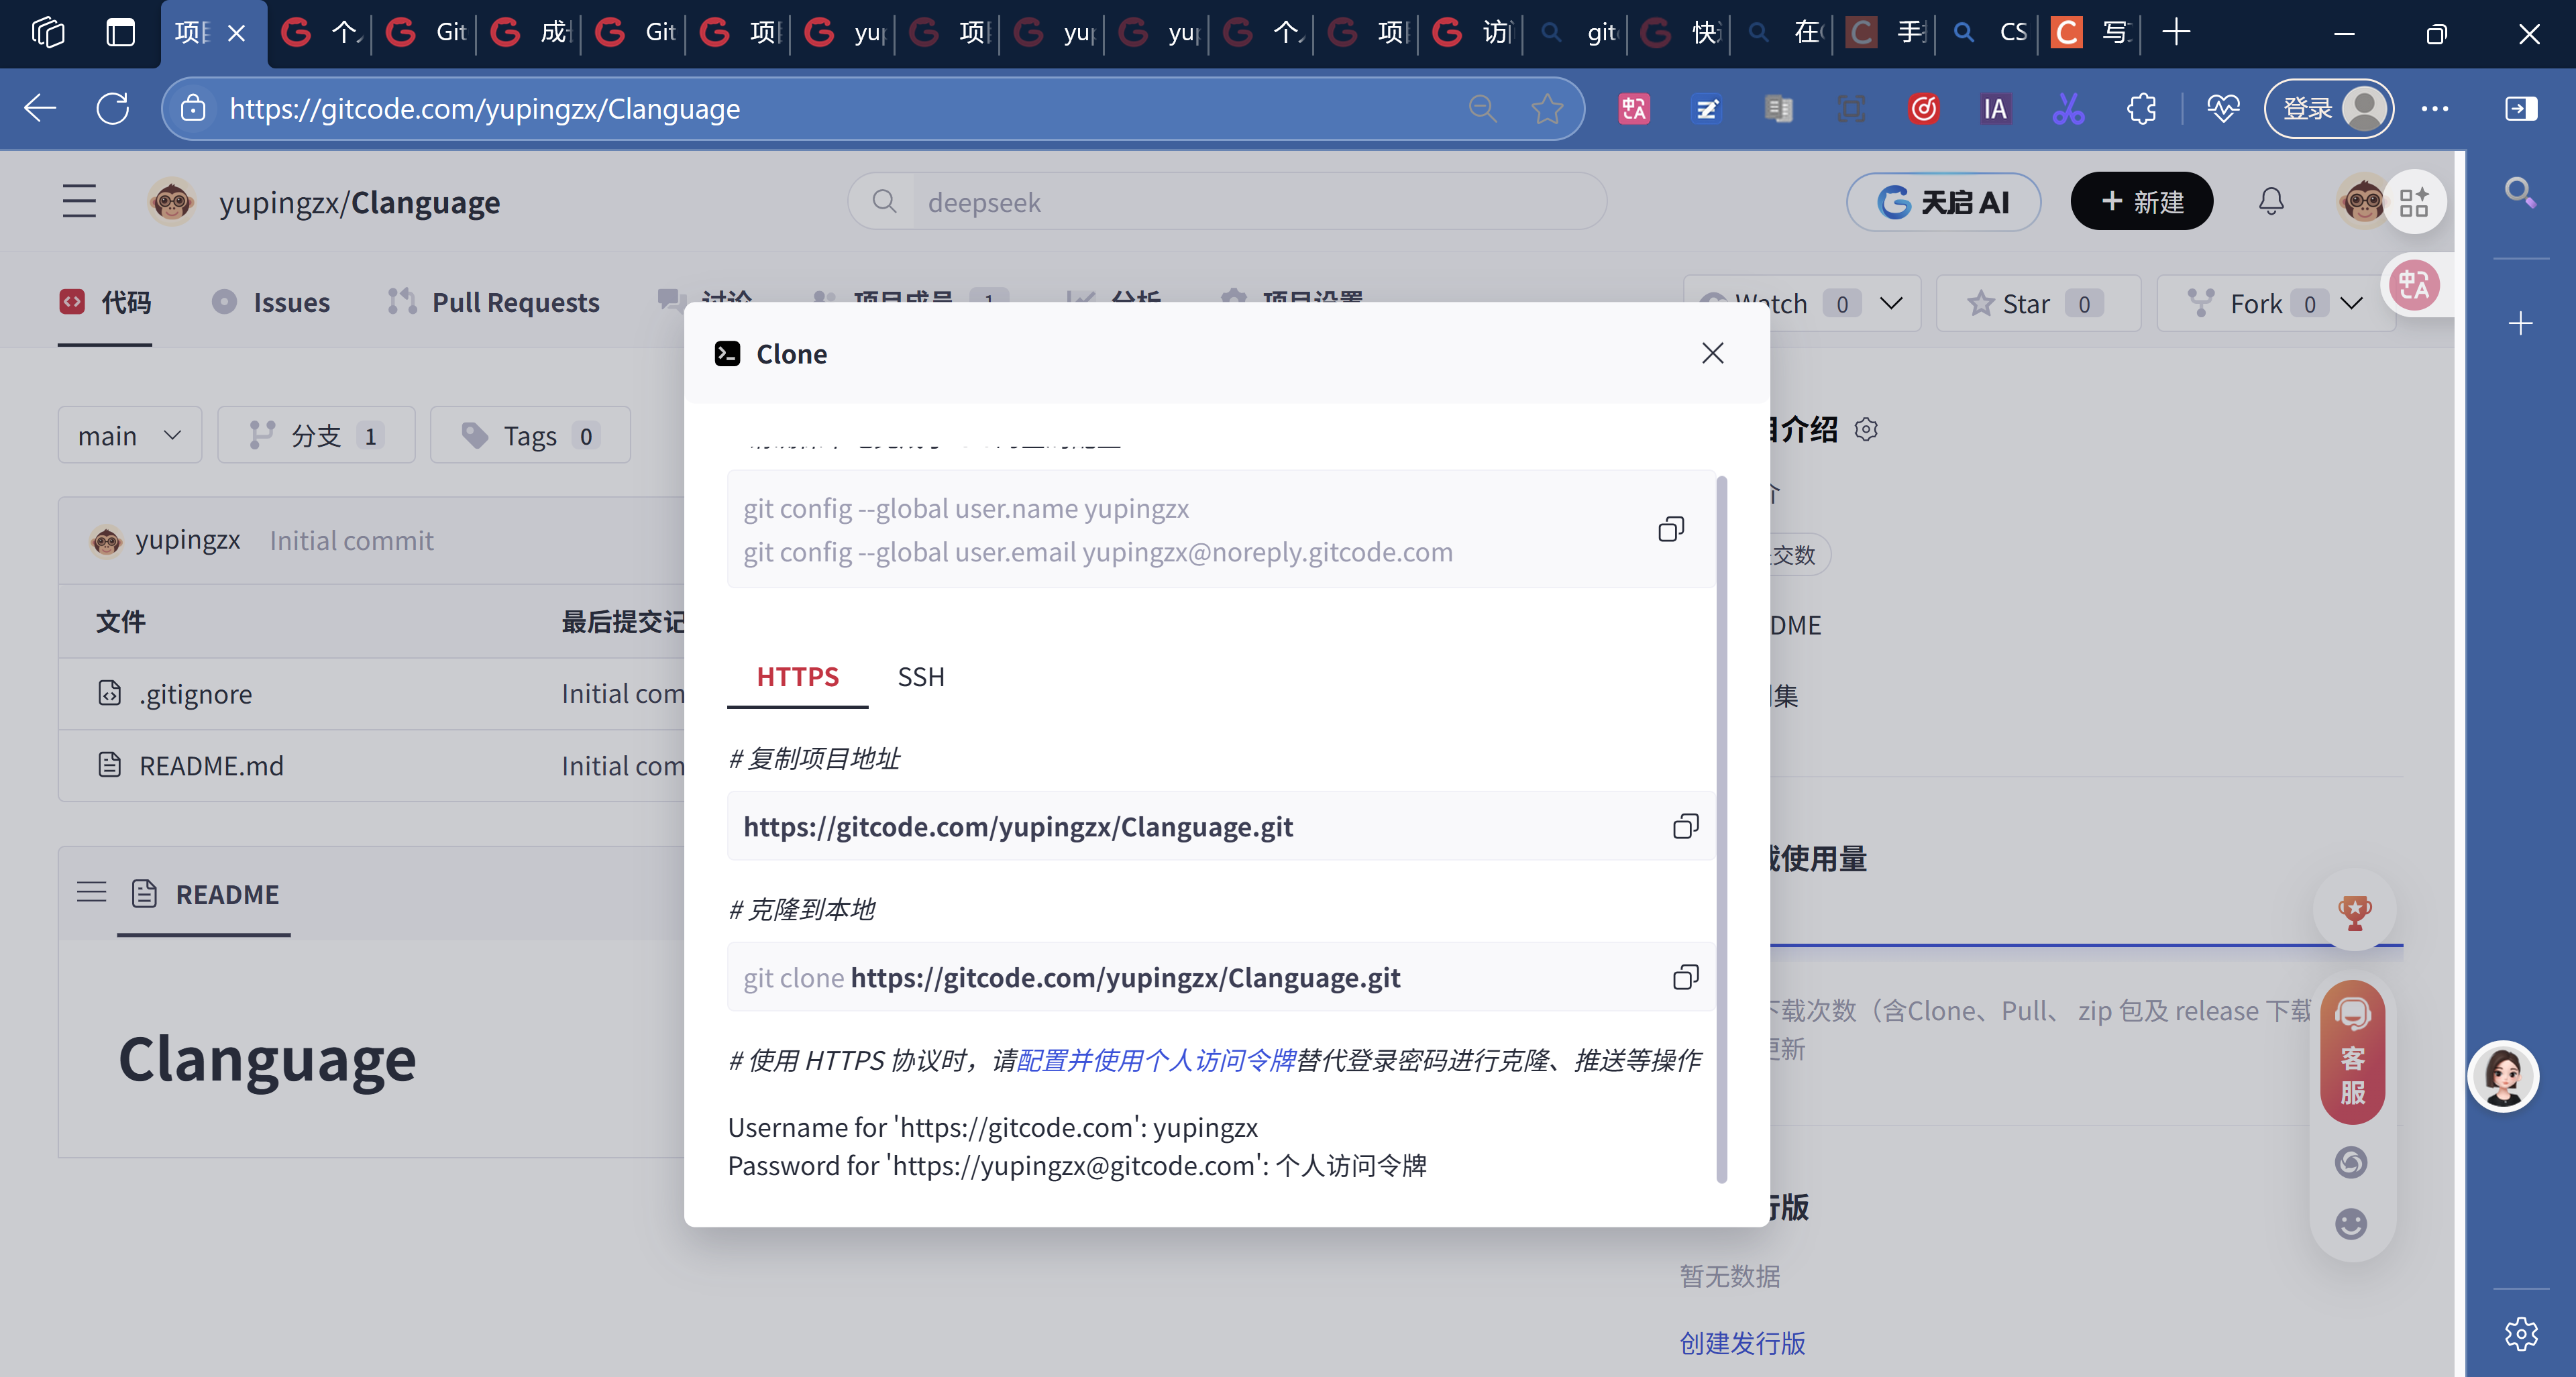The image size is (2576, 1377).
Task: Click the yupingzx avatar at top right
Action: 2363,202
